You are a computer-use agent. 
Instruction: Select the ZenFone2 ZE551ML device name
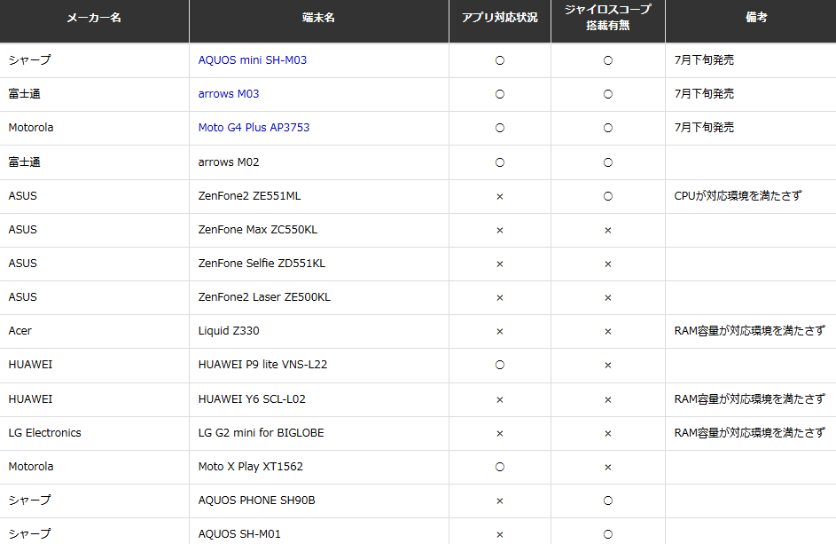pyautogui.click(x=249, y=196)
